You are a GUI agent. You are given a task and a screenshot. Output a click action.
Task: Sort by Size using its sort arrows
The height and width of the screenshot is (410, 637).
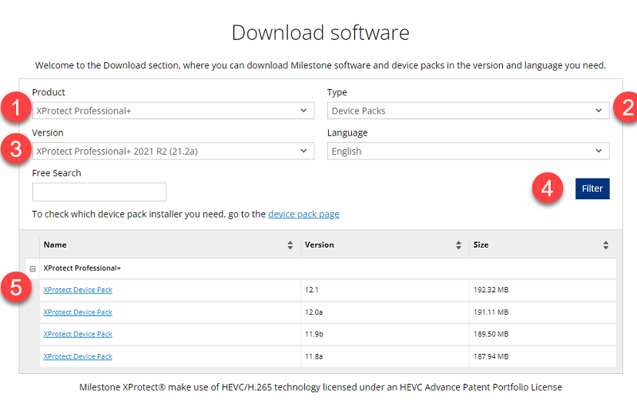pyautogui.click(x=605, y=245)
